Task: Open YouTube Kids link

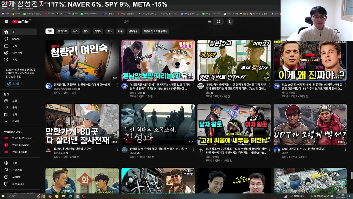Action: click(19, 152)
